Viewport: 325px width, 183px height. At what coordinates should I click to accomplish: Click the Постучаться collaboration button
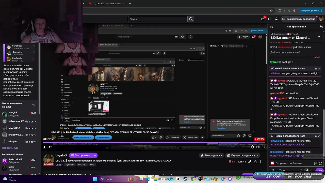[x=80, y=155]
